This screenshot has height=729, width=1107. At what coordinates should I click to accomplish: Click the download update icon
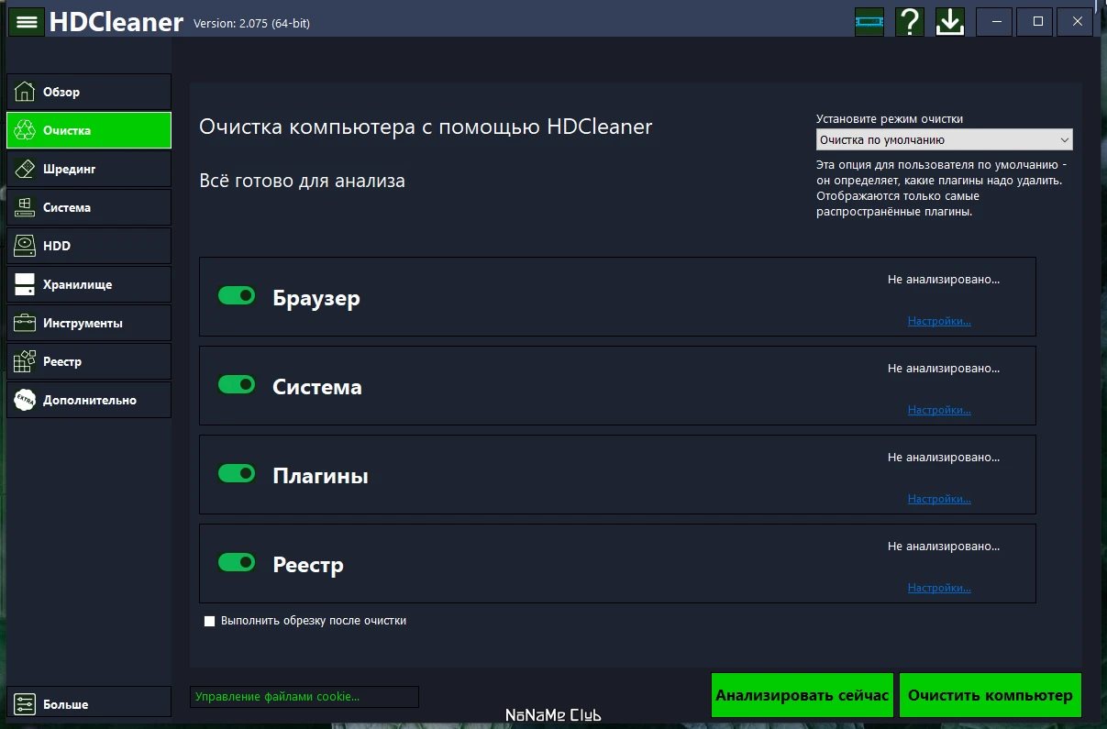click(950, 21)
